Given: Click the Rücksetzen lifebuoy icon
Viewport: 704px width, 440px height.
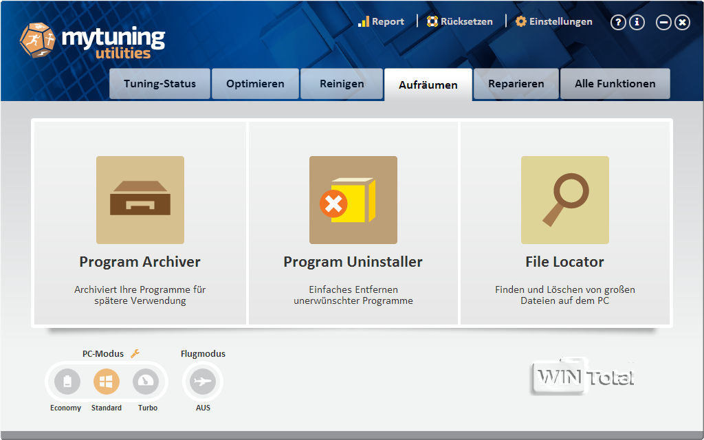Looking at the screenshot, I should (432, 21).
